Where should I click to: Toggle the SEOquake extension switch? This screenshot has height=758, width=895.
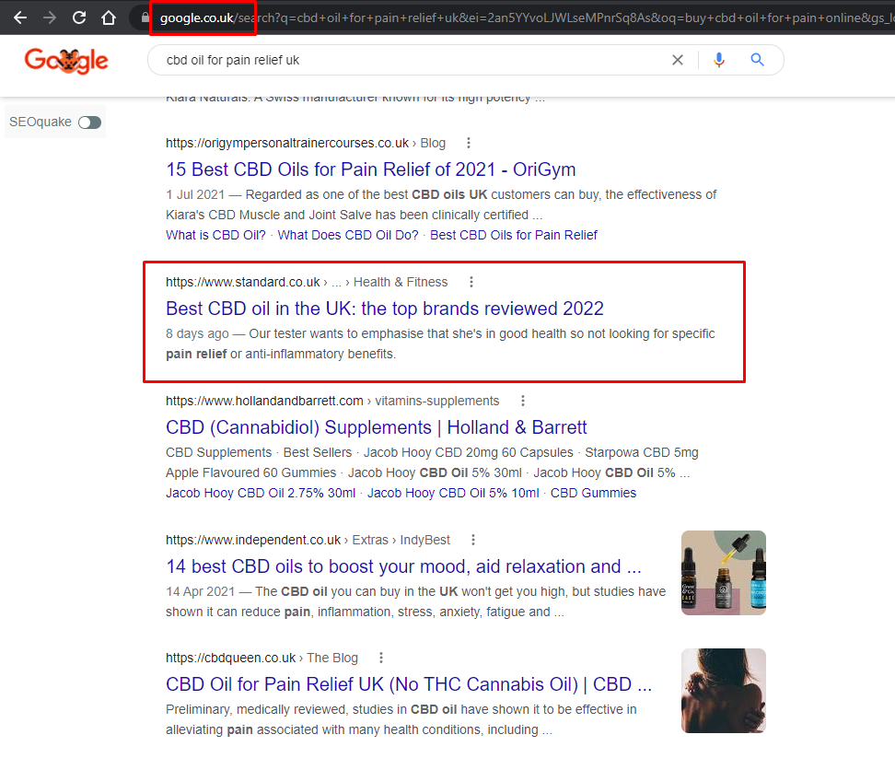pyautogui.click(x=89, y=122)
